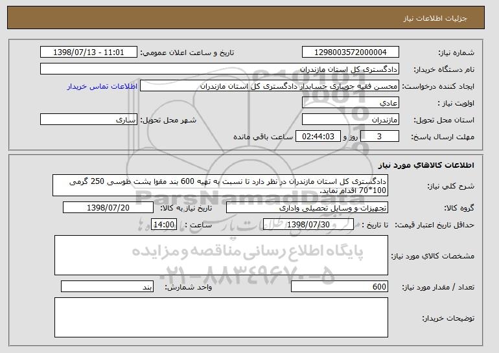The height and width of the screenshot is (353, 499).
Task: Click the label توضیحات خریدار
Action: [448, 318]
